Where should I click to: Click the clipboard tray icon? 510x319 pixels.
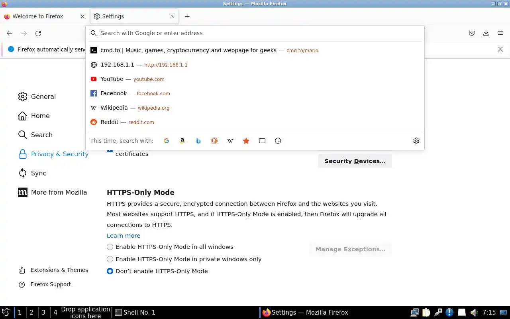(x=426, y=313)
